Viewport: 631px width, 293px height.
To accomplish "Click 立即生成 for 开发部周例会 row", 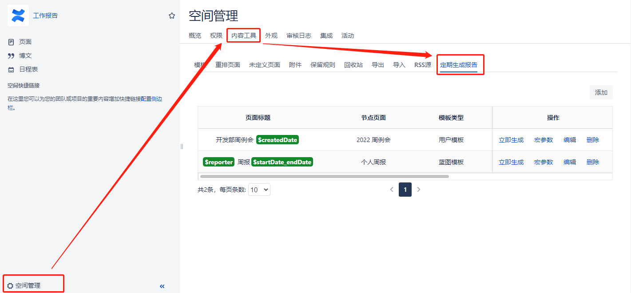I will pos(511,140).
